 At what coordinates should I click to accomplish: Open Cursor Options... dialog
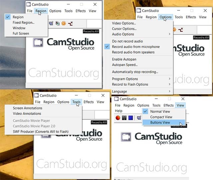[x=138, y=29]
